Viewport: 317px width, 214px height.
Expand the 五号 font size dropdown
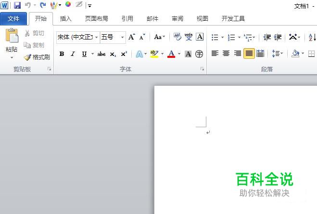point(122,37)
